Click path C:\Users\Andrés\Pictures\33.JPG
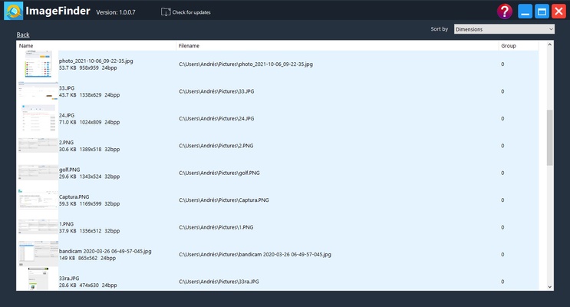The width and height of the screenshot is (570, 307). pos(216,91)
